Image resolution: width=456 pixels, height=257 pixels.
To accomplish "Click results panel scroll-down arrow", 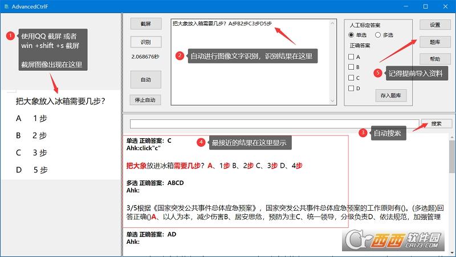I will (x=453, y=252).
